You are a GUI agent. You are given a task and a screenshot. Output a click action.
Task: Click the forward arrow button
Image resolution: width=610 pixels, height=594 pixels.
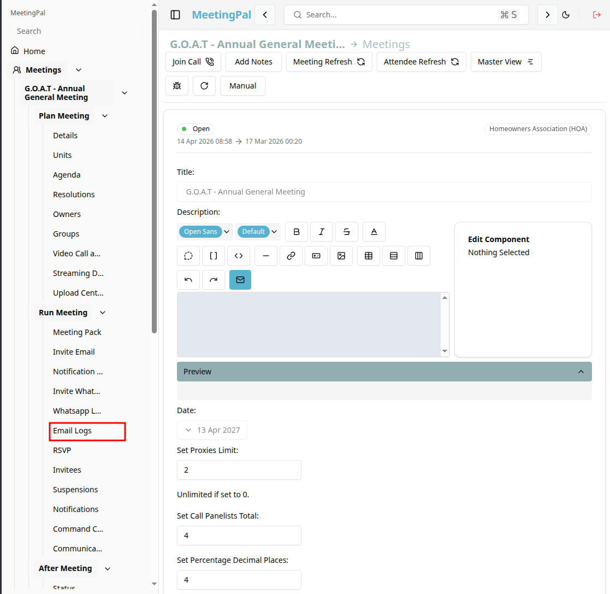(x=547, y=15)
